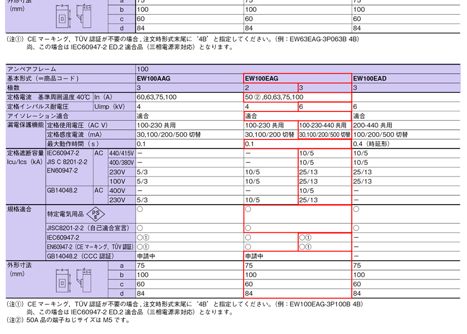Click the 最大動作時間 (s) label
This screenshot has height=334, width=467.
[x=73, y=144]
